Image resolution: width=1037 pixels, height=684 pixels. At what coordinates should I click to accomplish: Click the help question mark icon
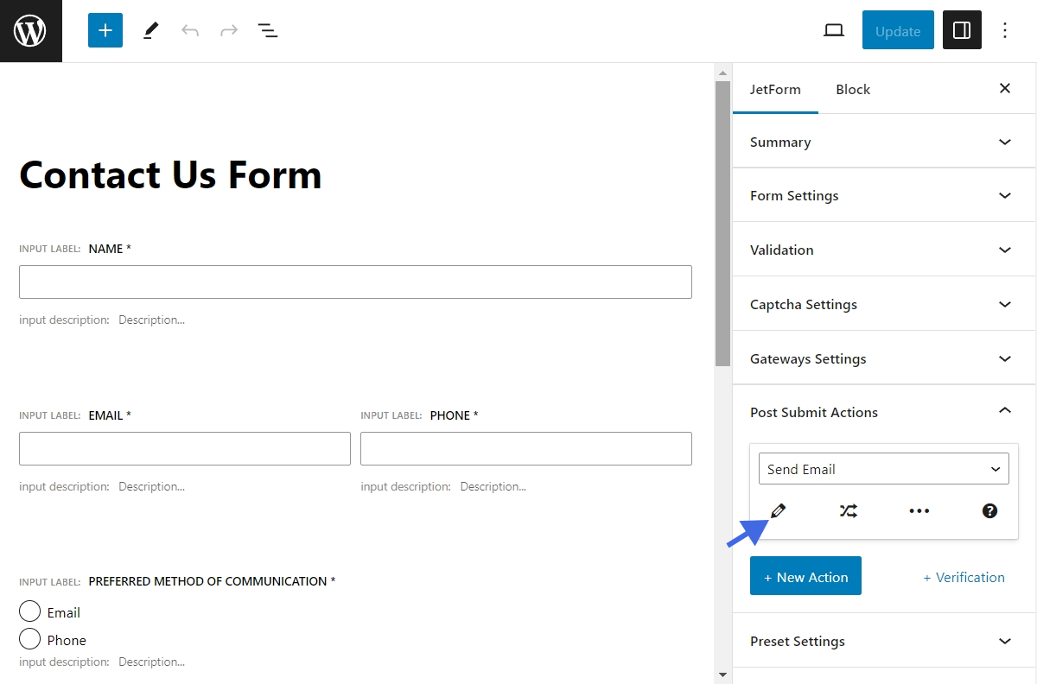(x=990, y=511)
